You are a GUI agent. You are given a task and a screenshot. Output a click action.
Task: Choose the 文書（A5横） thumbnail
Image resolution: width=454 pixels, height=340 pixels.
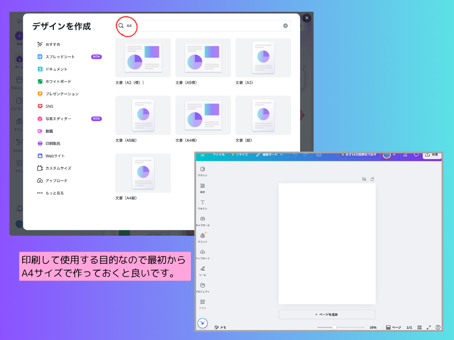coord(203,58)
